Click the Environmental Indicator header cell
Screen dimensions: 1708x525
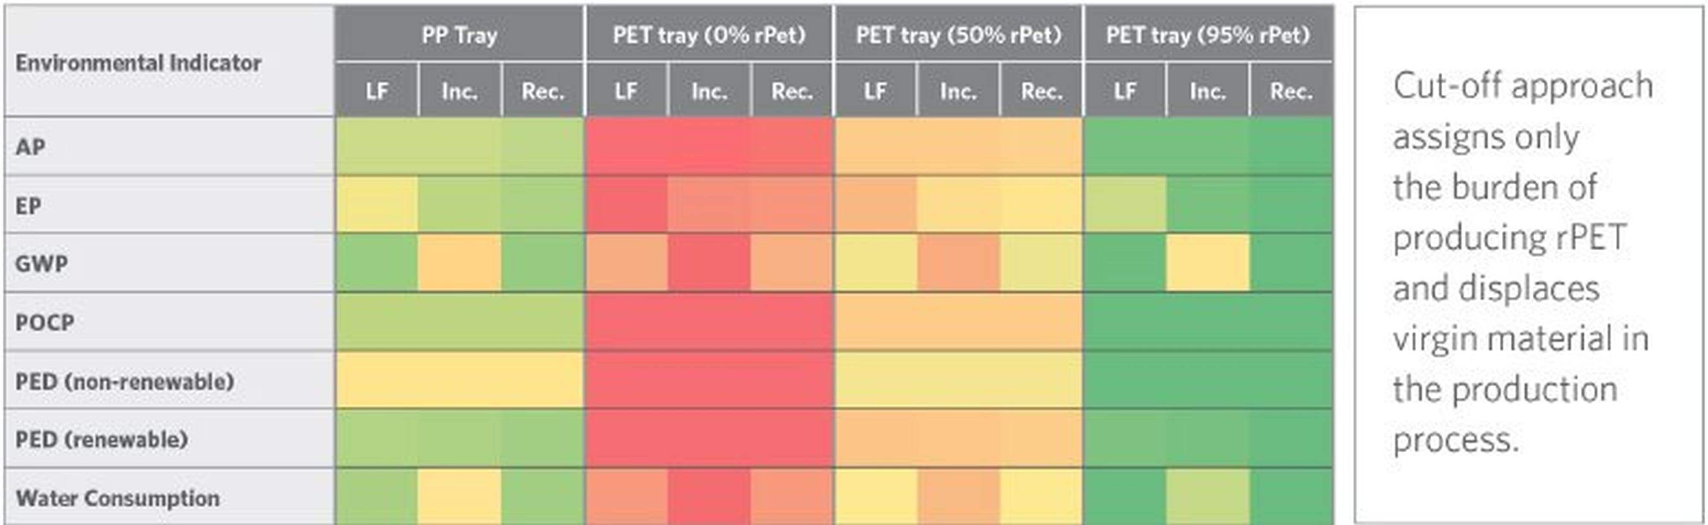point(138,63)
